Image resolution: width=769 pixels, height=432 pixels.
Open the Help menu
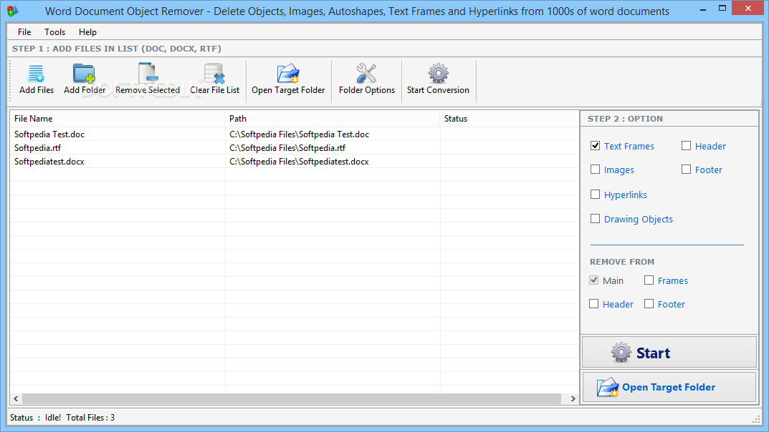point(87,31)
